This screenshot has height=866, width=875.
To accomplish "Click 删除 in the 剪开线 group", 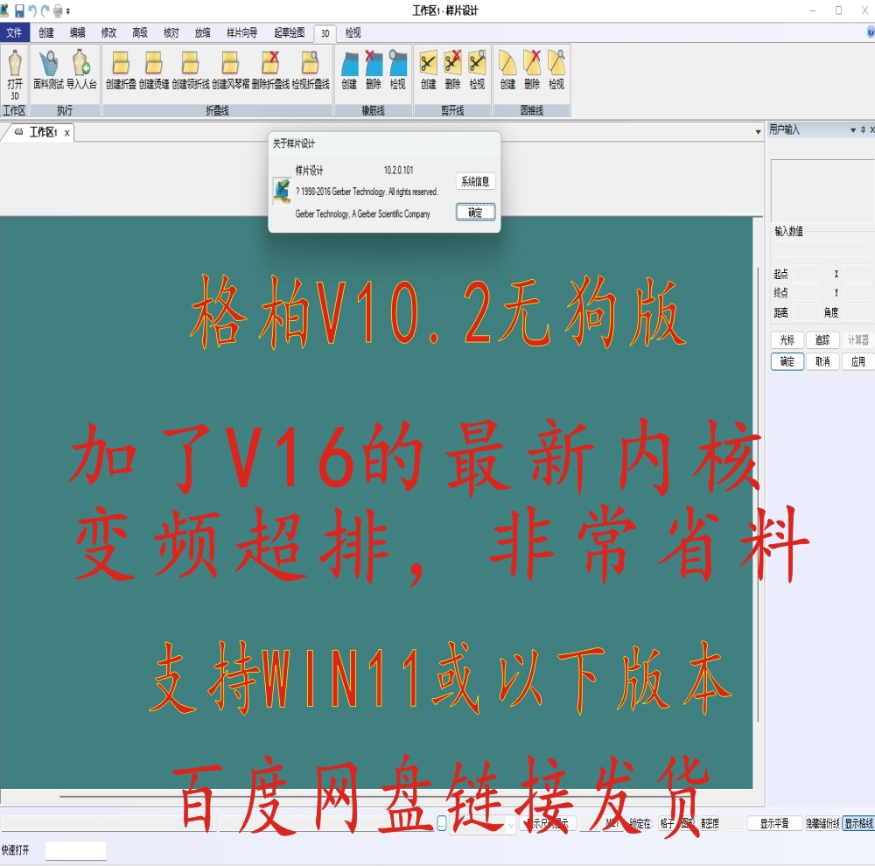I will tap(452, 70).
